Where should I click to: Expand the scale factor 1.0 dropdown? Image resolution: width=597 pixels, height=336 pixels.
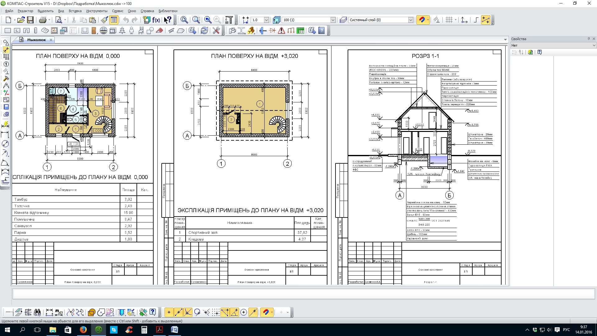pos(266,20)
